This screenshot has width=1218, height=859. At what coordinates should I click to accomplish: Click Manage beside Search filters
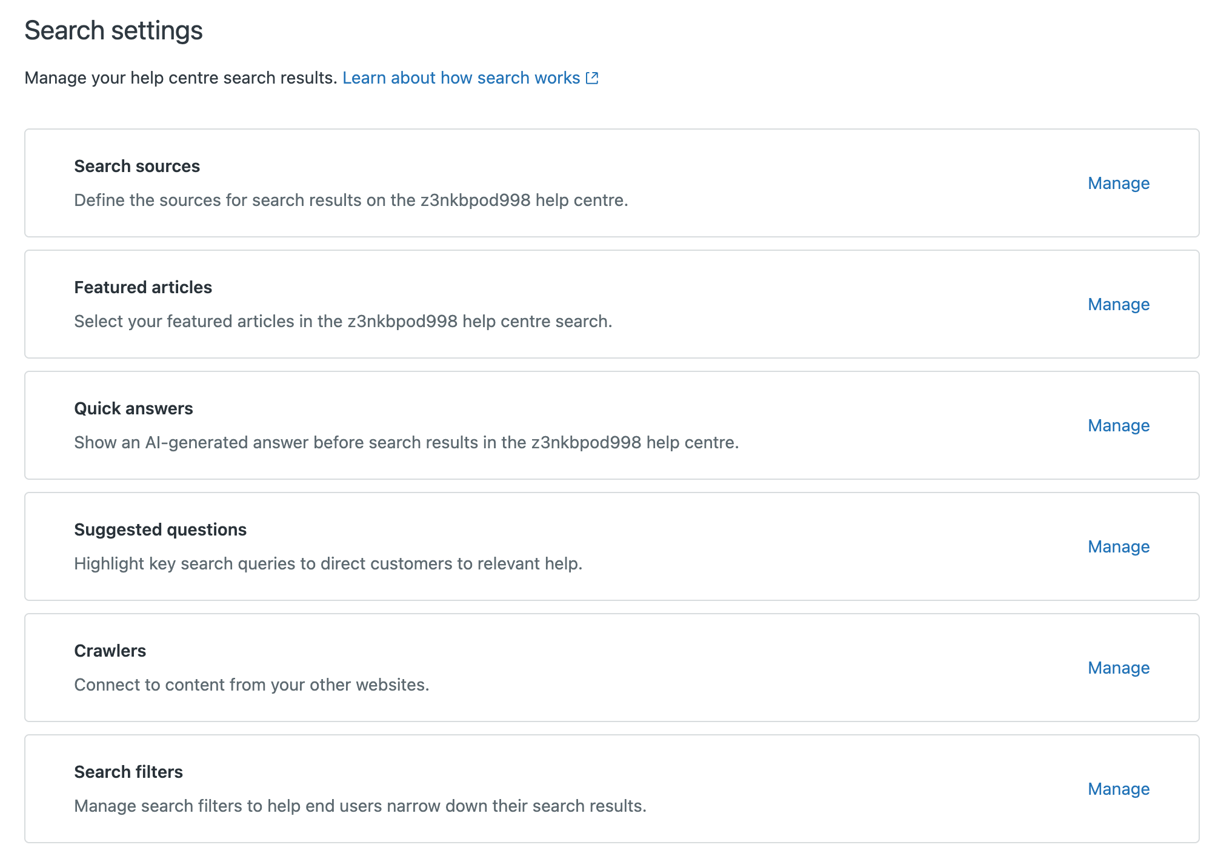(1118, 789)
